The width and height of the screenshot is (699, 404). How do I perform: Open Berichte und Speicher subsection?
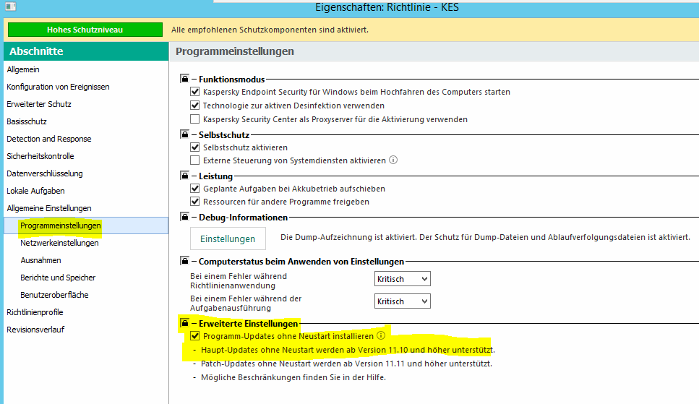(x=58, y=278)
